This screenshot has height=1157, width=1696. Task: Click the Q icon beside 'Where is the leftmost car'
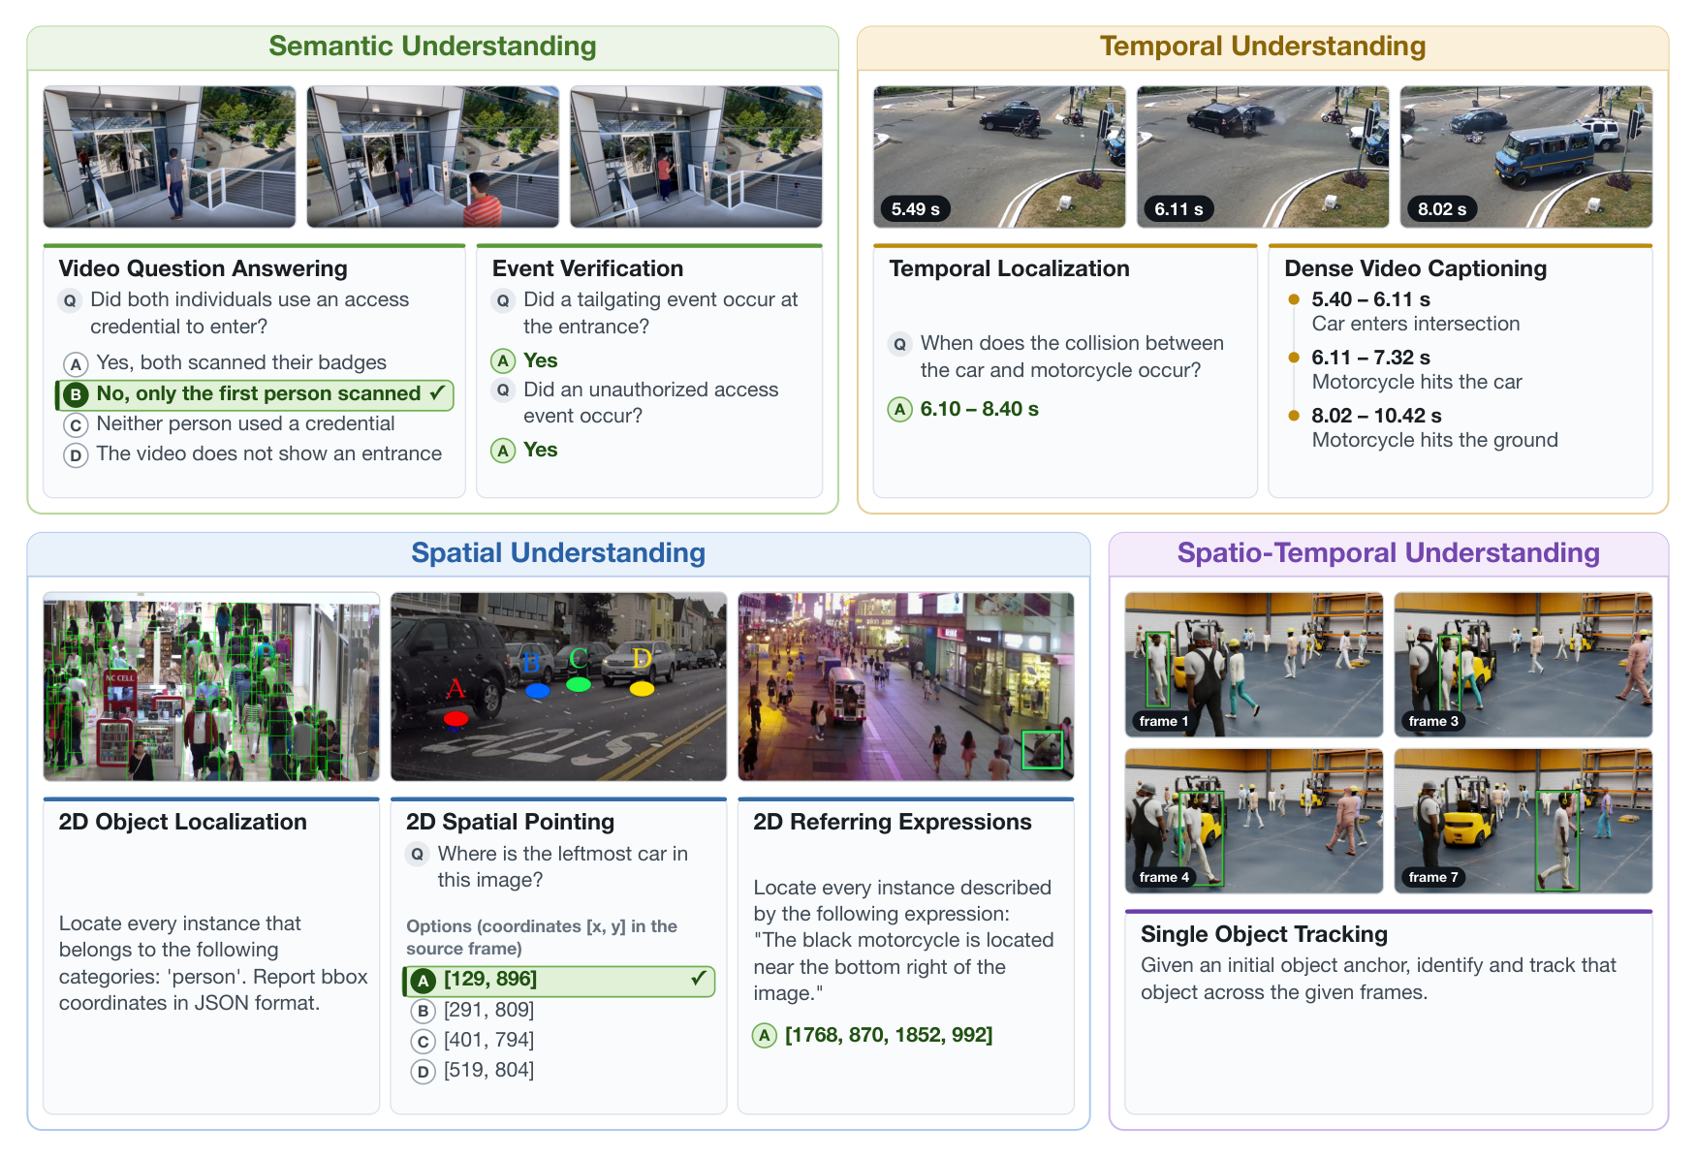417,855
